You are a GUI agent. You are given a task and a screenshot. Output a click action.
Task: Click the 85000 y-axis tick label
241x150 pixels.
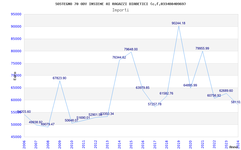[x=16, y=39]
